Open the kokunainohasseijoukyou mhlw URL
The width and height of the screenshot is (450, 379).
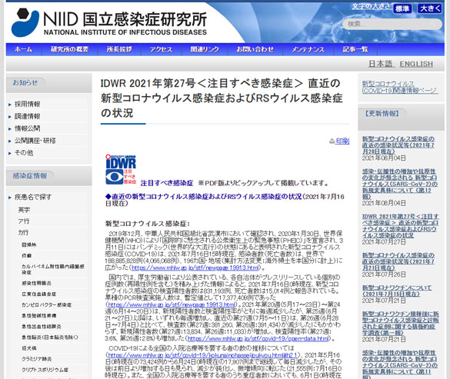pos(202,355)
